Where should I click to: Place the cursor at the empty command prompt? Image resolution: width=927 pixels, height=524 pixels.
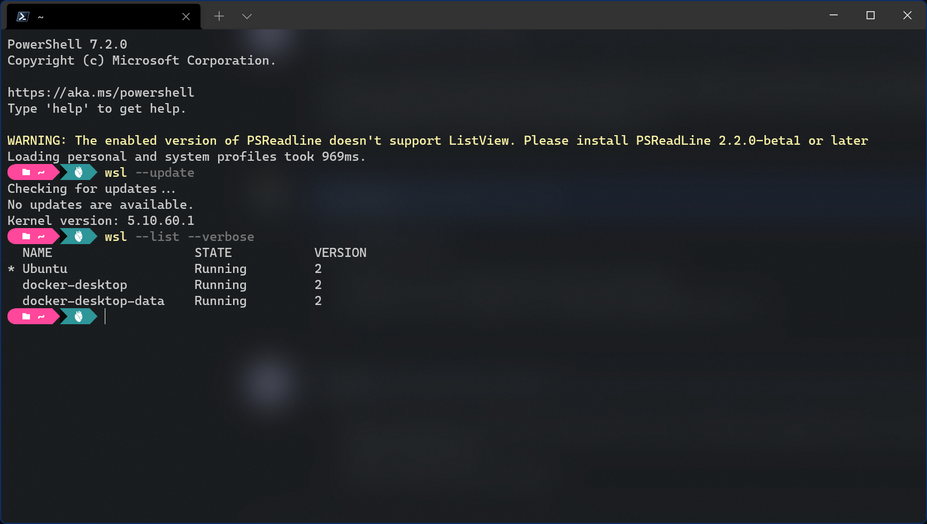[x=105, y=316]
